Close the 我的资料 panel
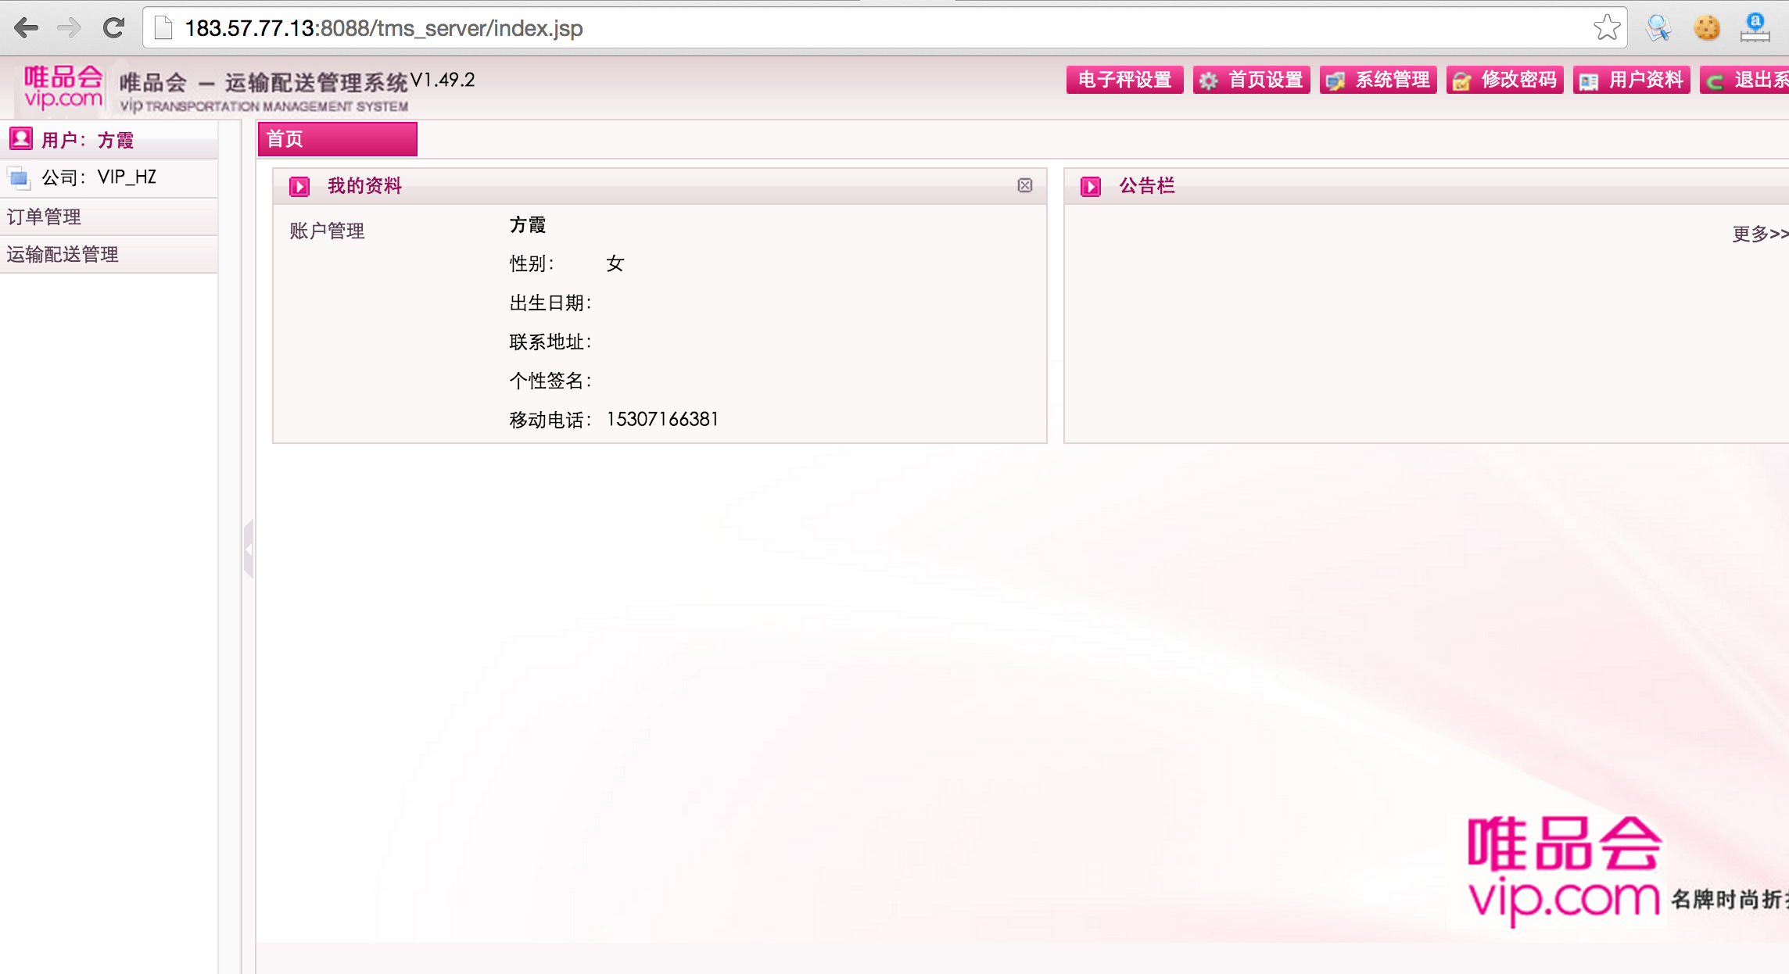The width and height of the screenshot is (1789, 974). tap(1025, 185)
